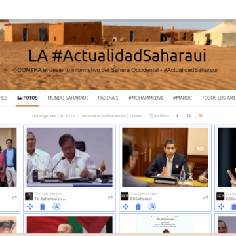Viewport: 236px width, 236px height.
Task: Select the #MAROC tab
Action: click(x=182, y=98)
